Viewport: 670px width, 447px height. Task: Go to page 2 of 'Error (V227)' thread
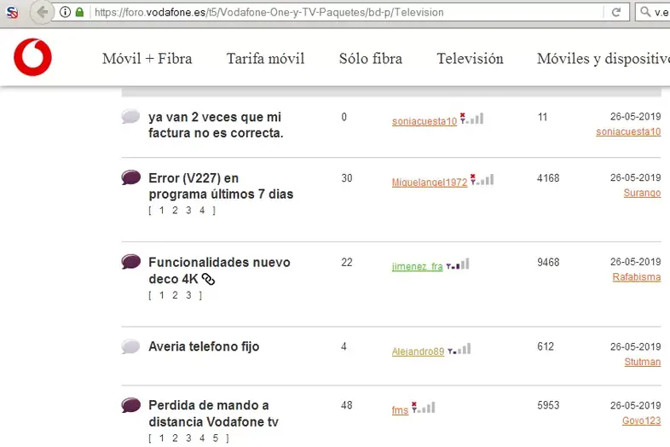click(x=175, y=211)
